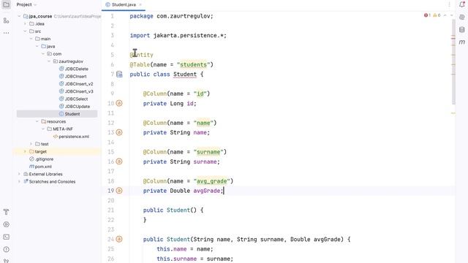Open the Project tool window folder icon
468x263 pixels.
(x=6, y=5)
